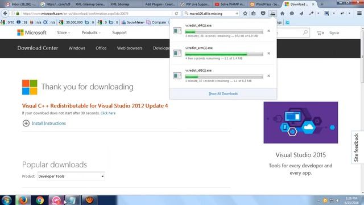Cancel the vcredist_x64(1).exe download
This screenshot has height=205, width=364.
click(268, 31)
